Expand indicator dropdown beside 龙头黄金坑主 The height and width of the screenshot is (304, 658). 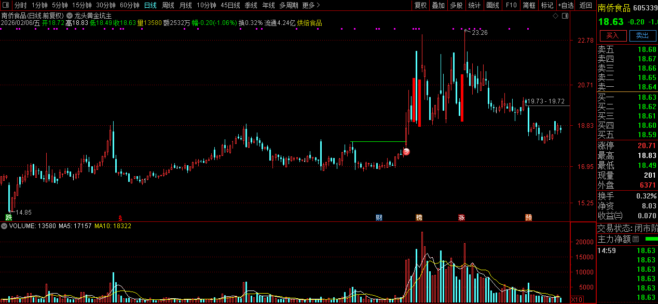pos(70,16)
